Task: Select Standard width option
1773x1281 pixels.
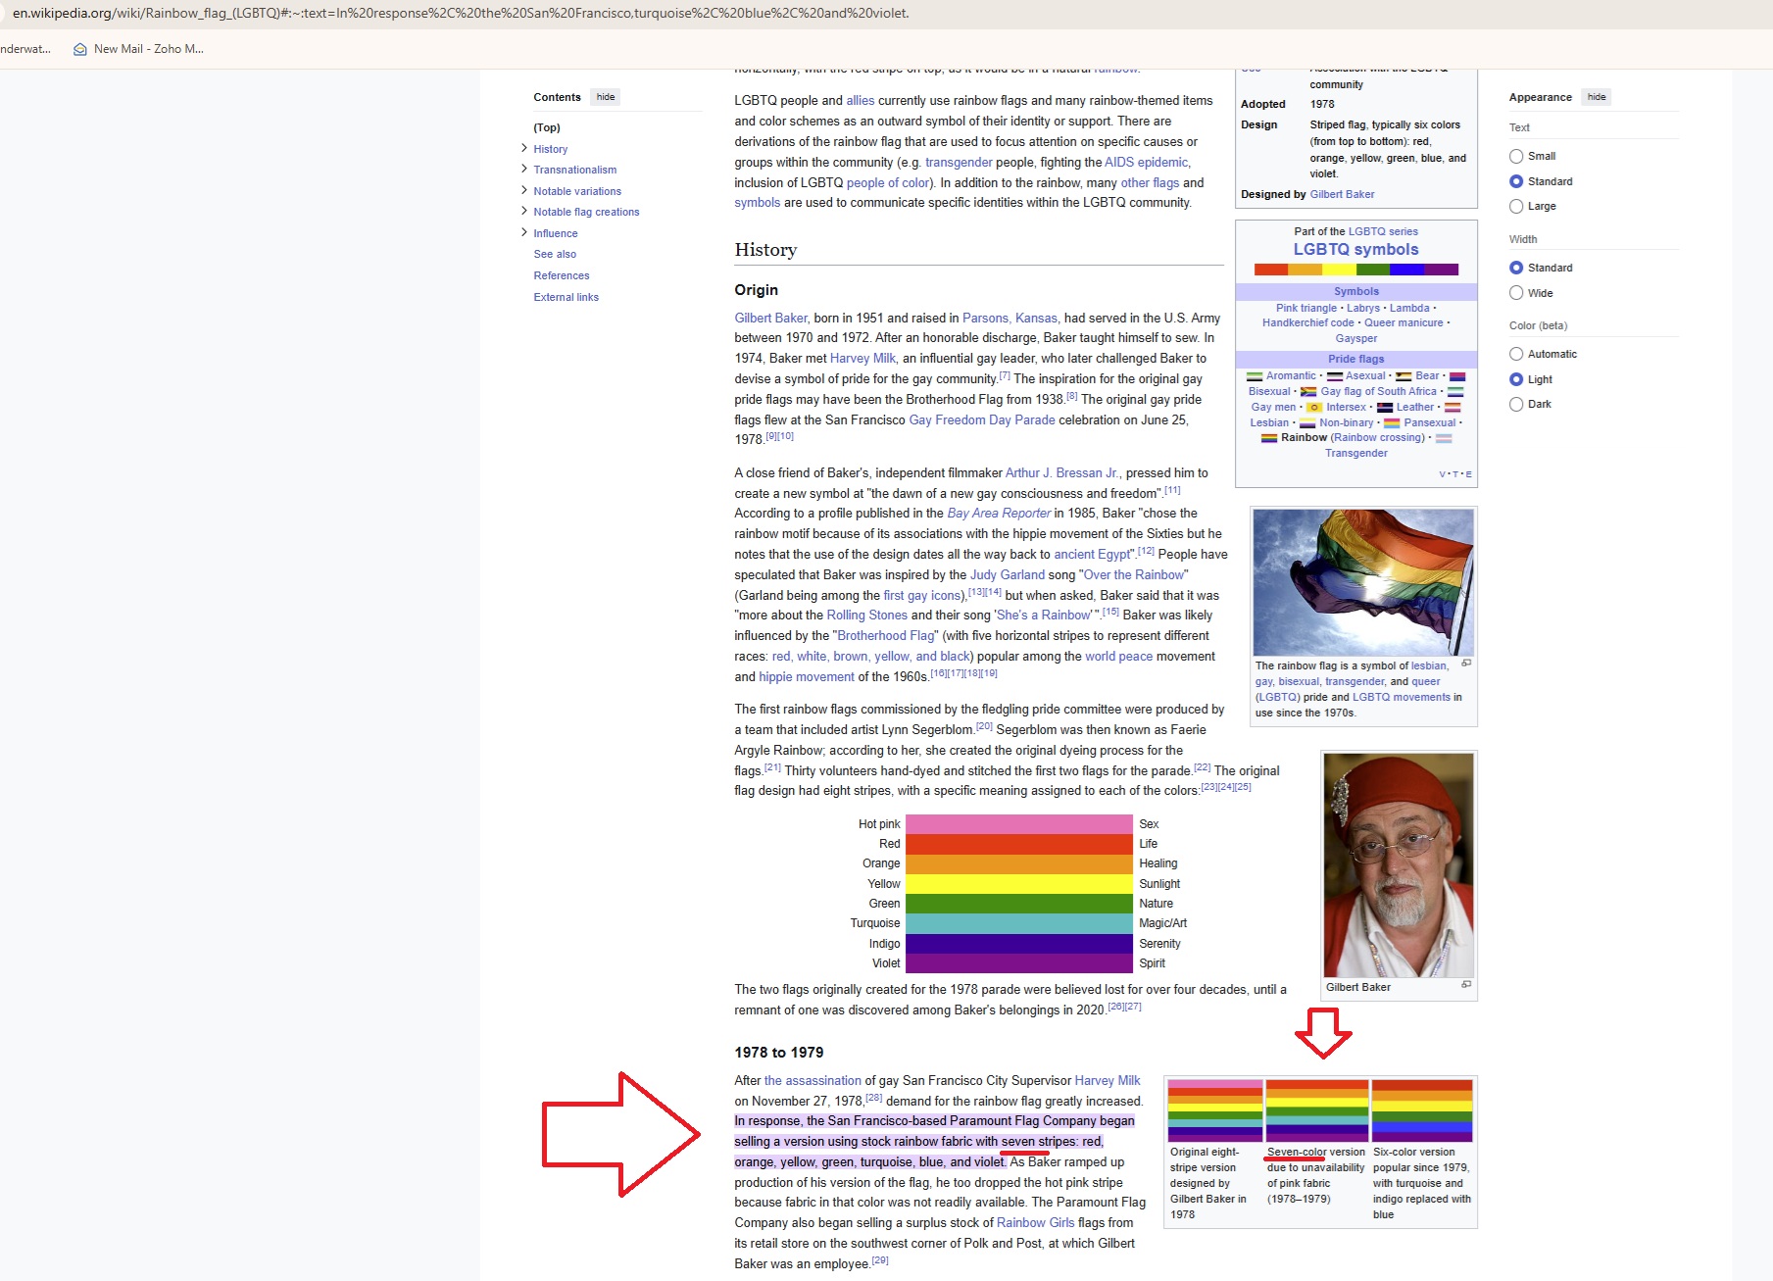Action: (1516, 268)
